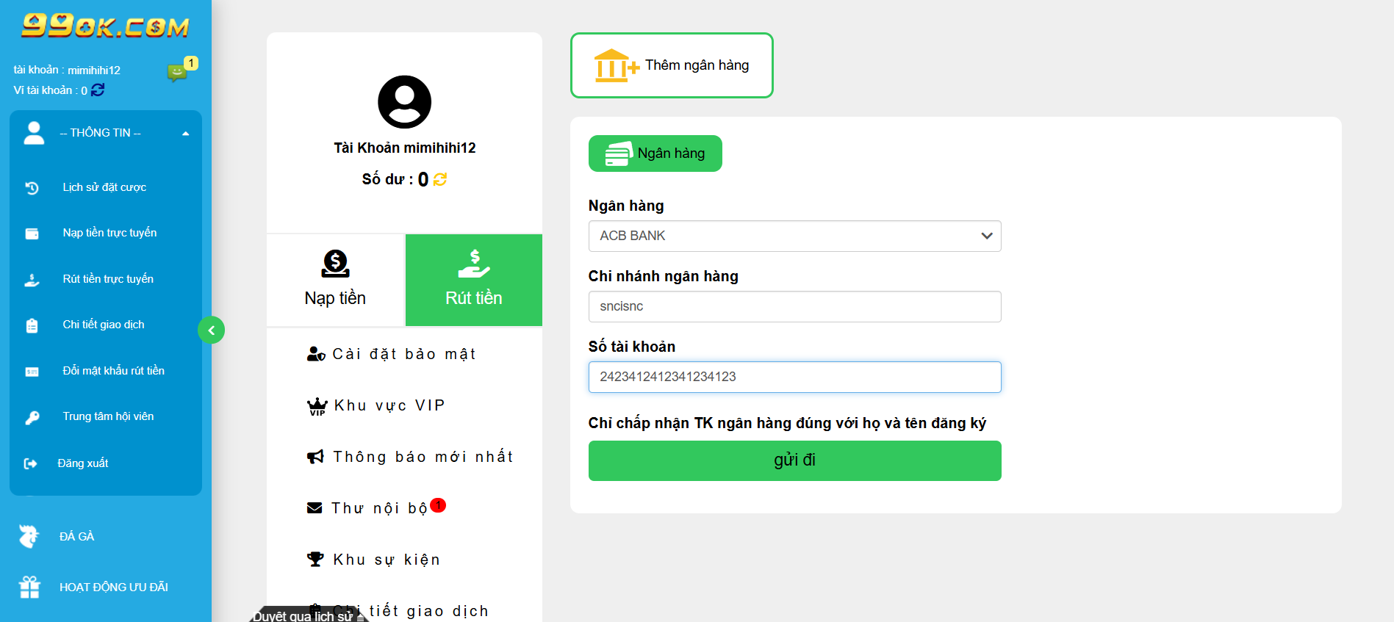Open the Ngân hàng bank dropdown
The height and width of the screenshot is (622, 1394).
(794, 236)
